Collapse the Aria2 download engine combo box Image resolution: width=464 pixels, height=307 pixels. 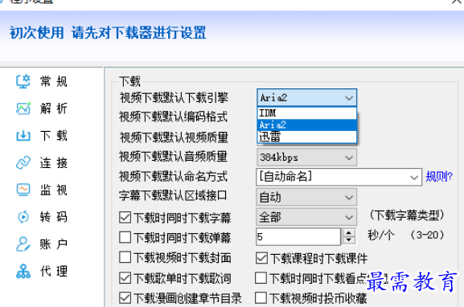click(x=307, y=97)
